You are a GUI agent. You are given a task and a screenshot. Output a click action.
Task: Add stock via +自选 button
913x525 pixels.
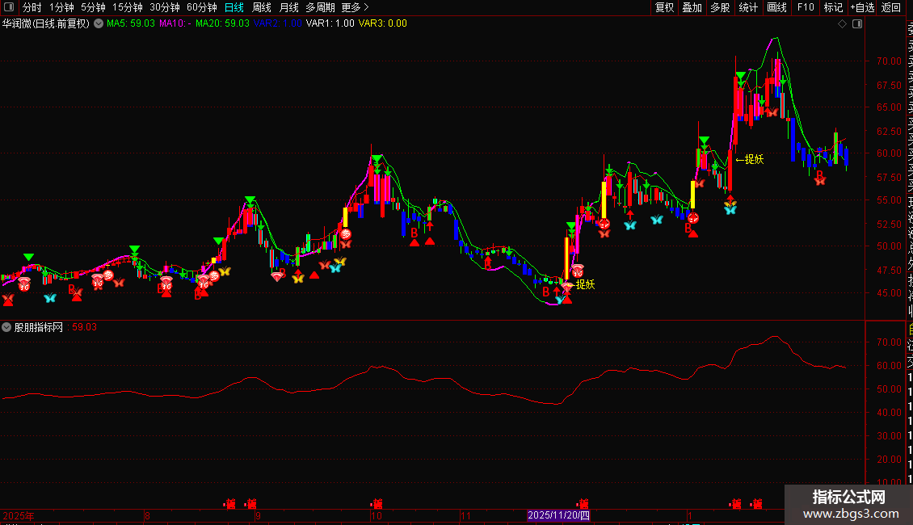tap(862, 7)
